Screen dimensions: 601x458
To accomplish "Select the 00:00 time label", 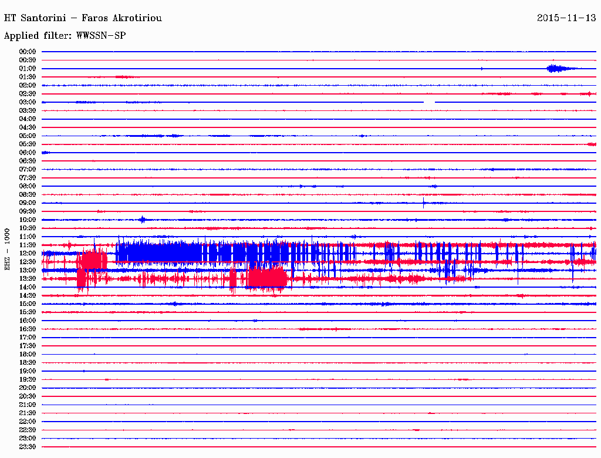I will (27, 52).
